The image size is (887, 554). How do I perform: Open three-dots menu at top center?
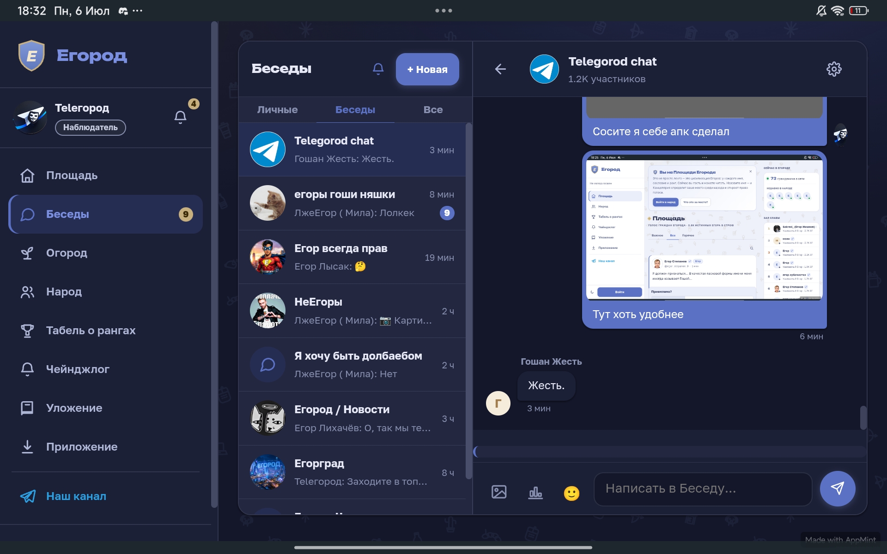pos(443,11)
